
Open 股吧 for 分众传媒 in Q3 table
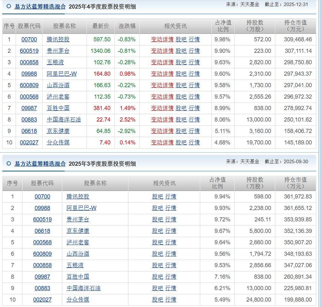(x=157, y=299)
